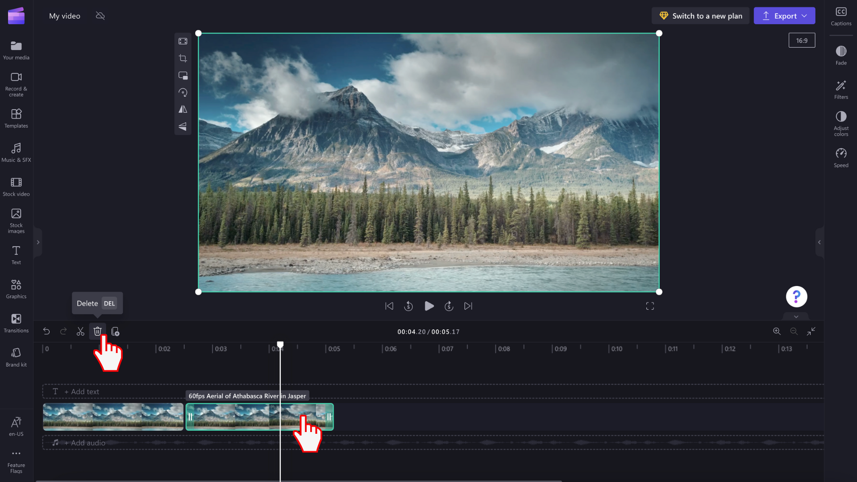Skip to the start of video
Image resolution: width=857 pixels, height=482 pixels.
coord(389,306)
